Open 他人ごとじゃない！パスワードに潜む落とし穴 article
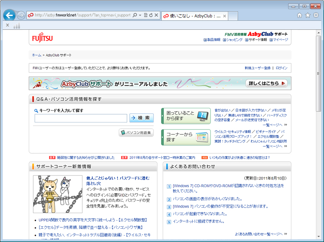 (118, 181)
